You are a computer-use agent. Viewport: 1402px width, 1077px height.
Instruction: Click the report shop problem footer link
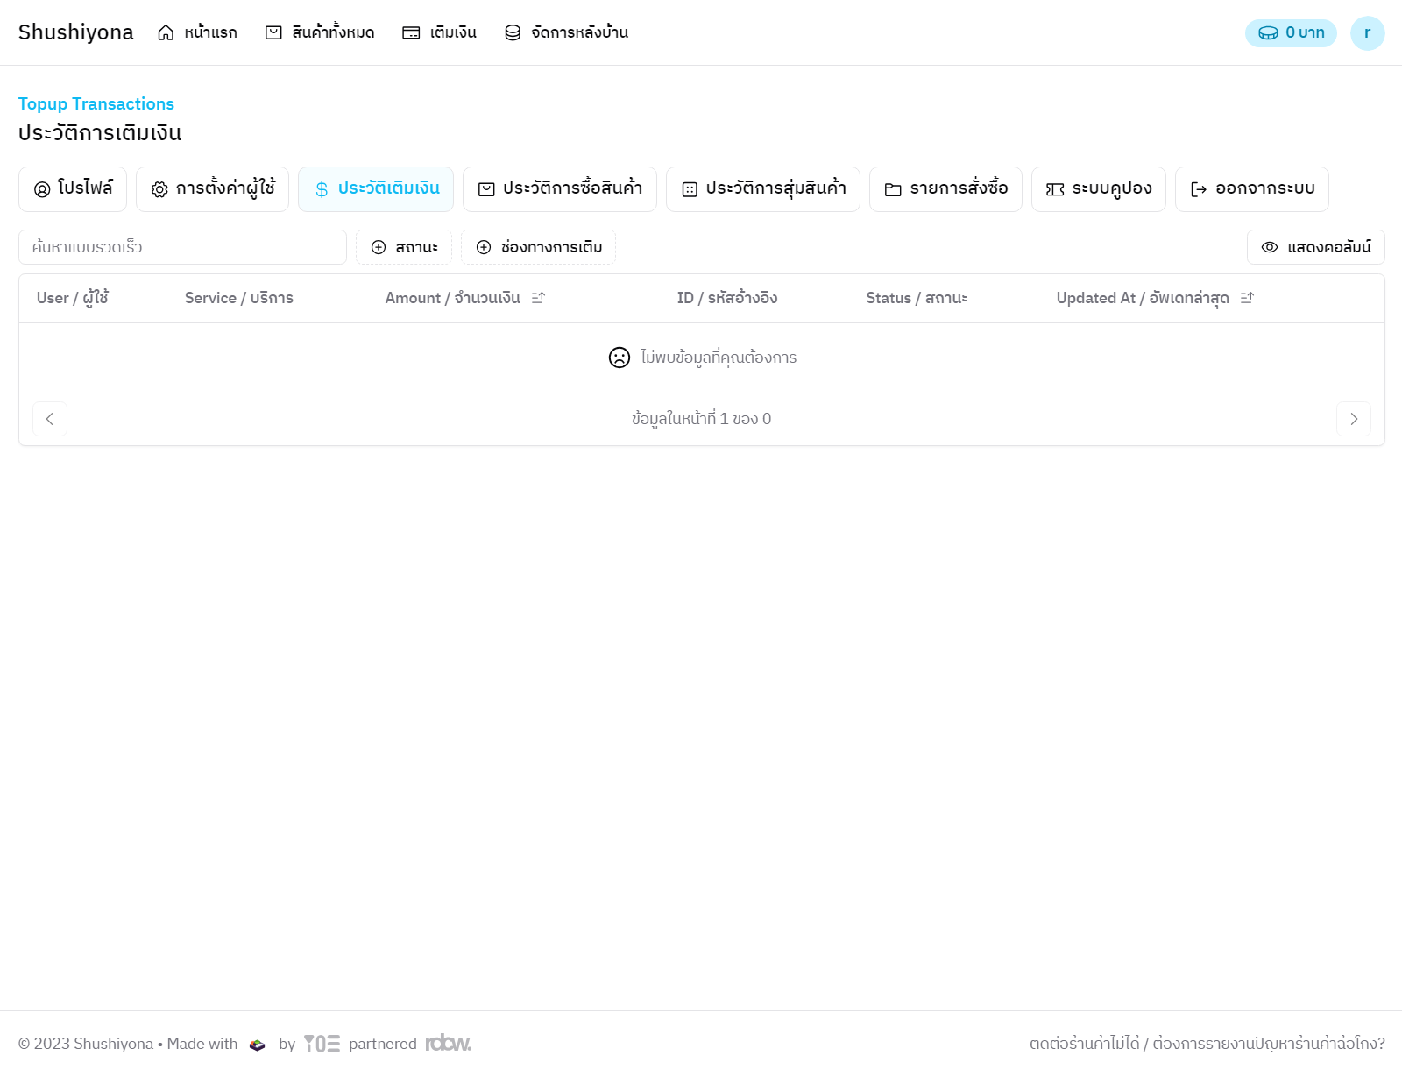(1207, 1043)
